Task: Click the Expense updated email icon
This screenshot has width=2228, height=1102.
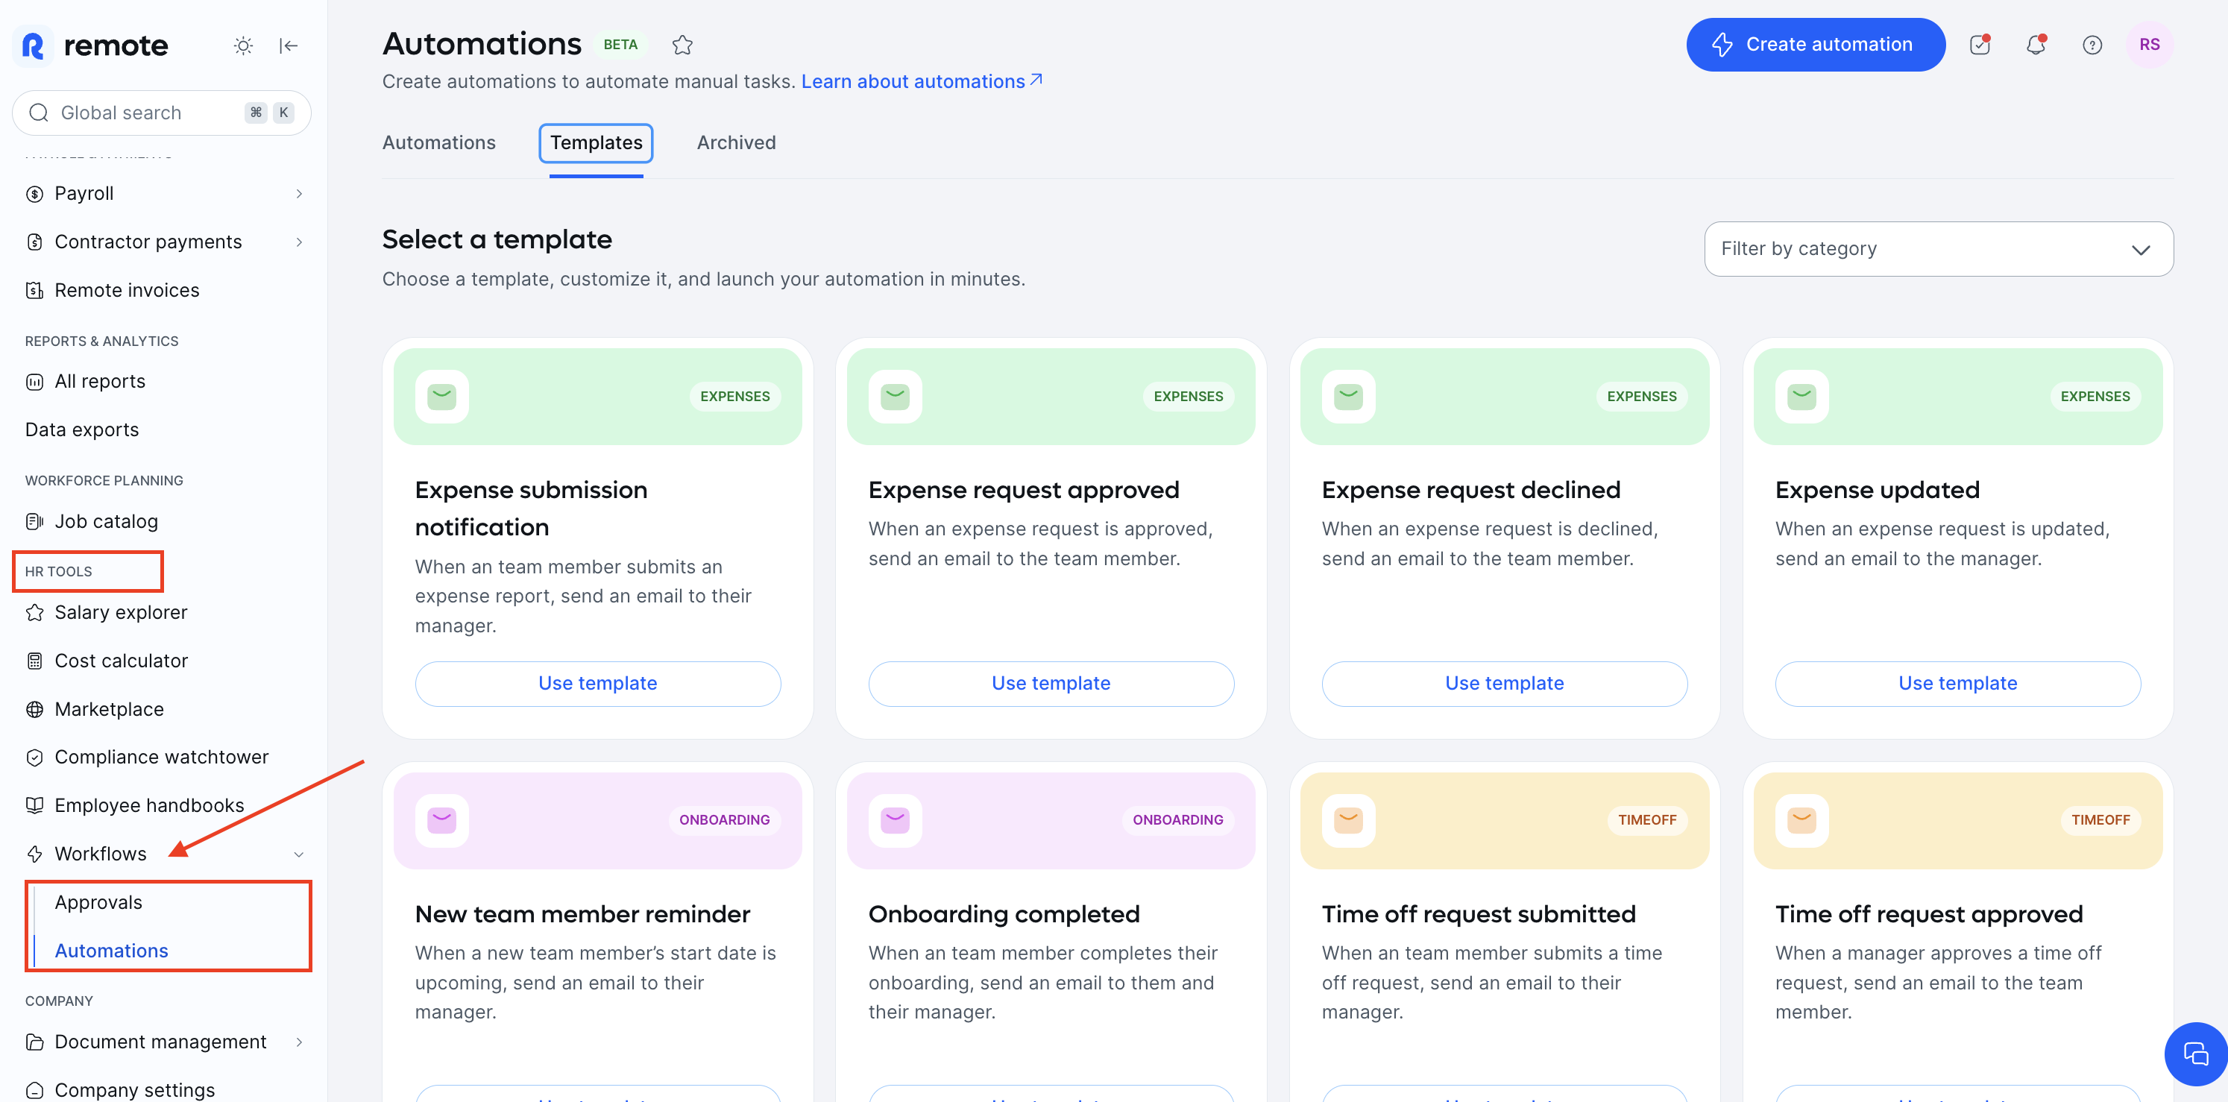Action: (x=1801, y=397)
